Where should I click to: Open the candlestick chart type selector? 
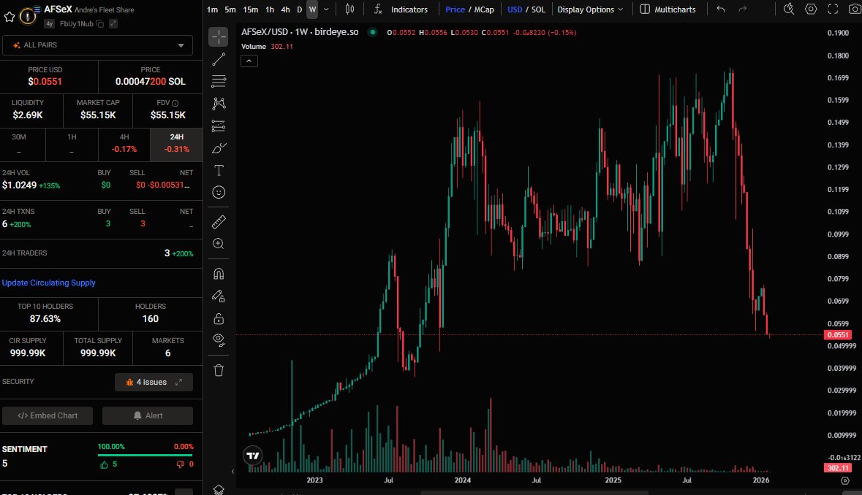[349, 9]
